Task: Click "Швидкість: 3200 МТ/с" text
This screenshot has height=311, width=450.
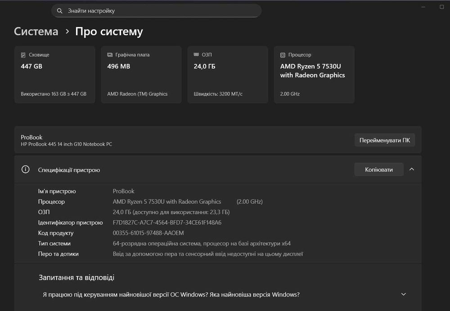Action: pos(218,94)
